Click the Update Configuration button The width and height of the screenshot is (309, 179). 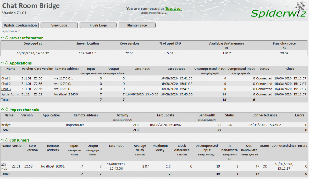point(20,25)
